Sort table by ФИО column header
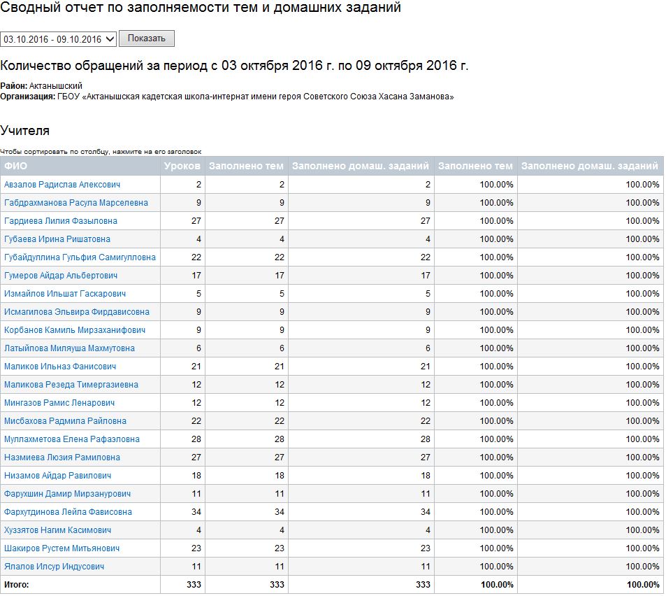This screenshot has height=596, width=666. click(x=16, y=166)
